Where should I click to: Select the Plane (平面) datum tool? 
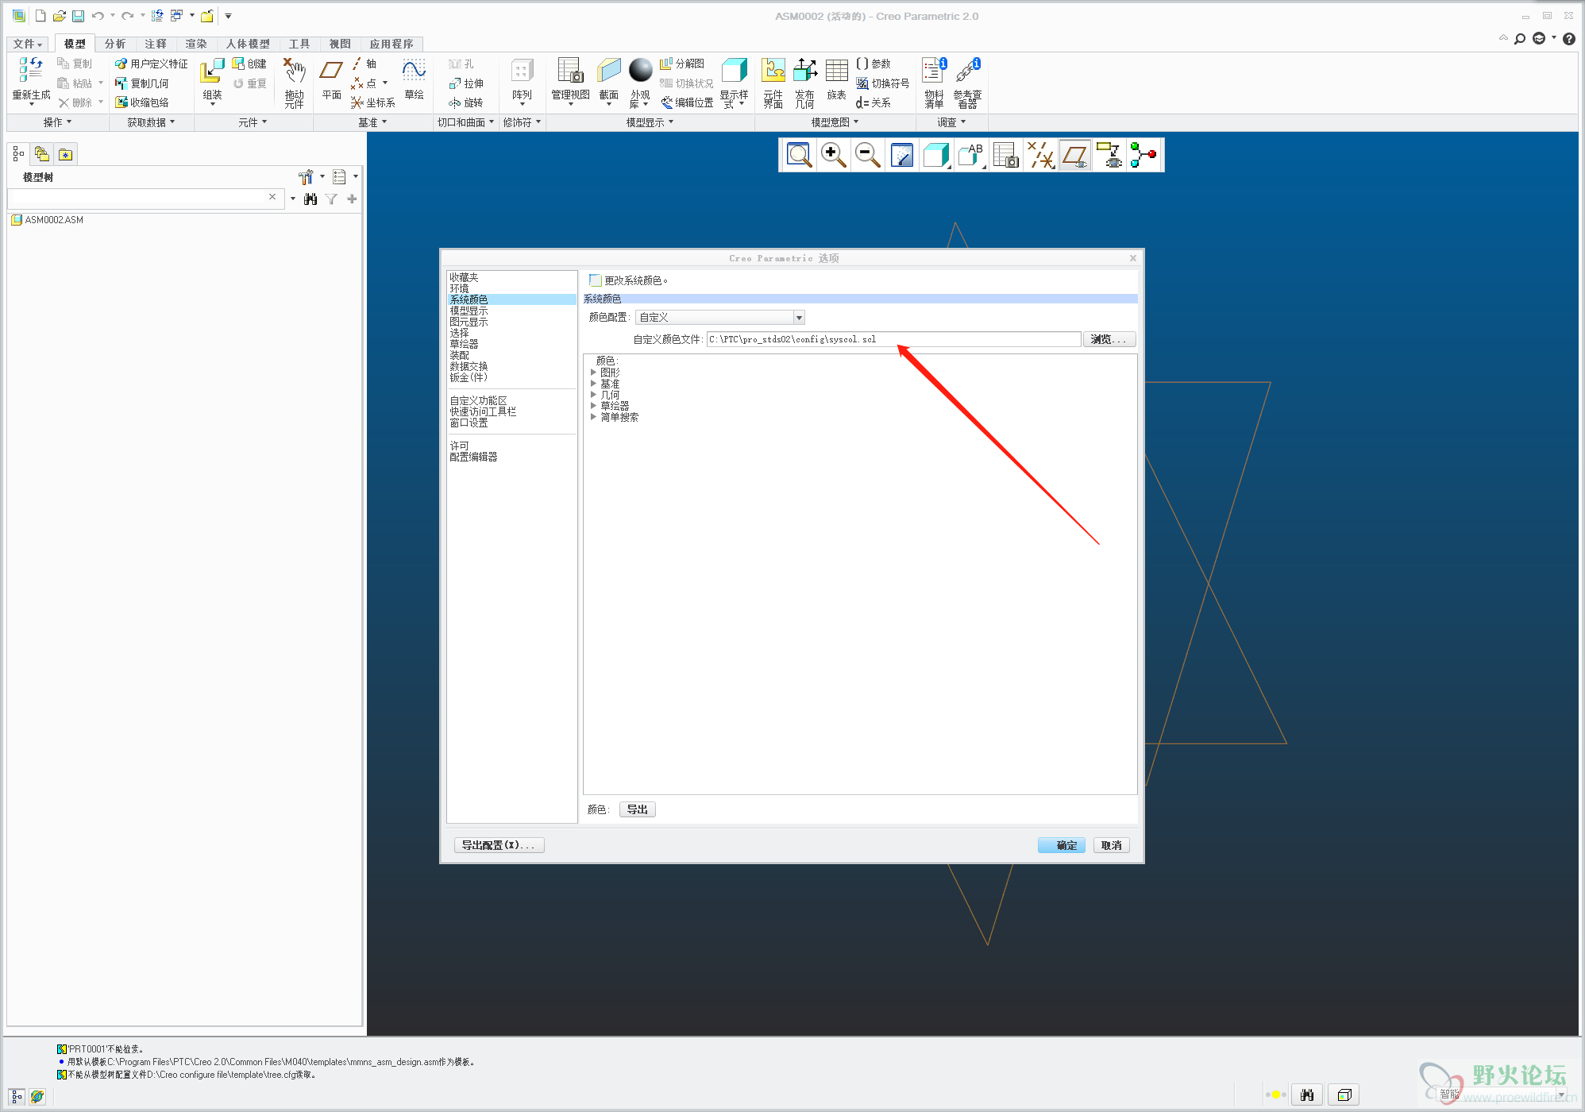[x=331, y=71]
